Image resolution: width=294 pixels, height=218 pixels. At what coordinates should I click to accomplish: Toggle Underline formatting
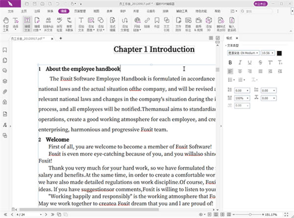(250, 63)
